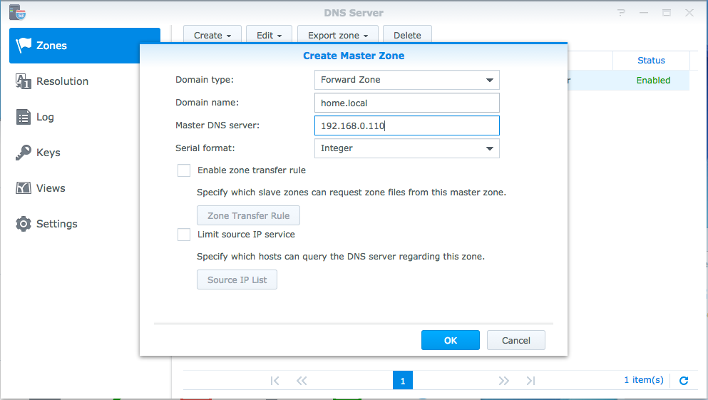Open the Zones section flag icon
708x400 pixels.
pos(24,45)
